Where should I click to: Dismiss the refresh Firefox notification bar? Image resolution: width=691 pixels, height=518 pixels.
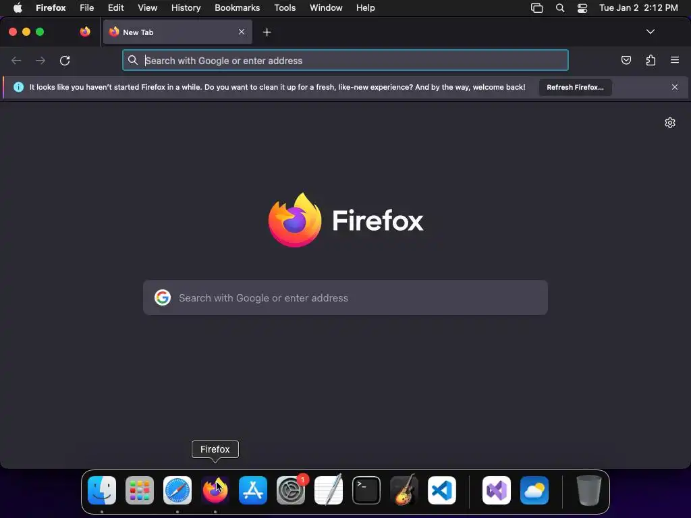click(674, 87)
